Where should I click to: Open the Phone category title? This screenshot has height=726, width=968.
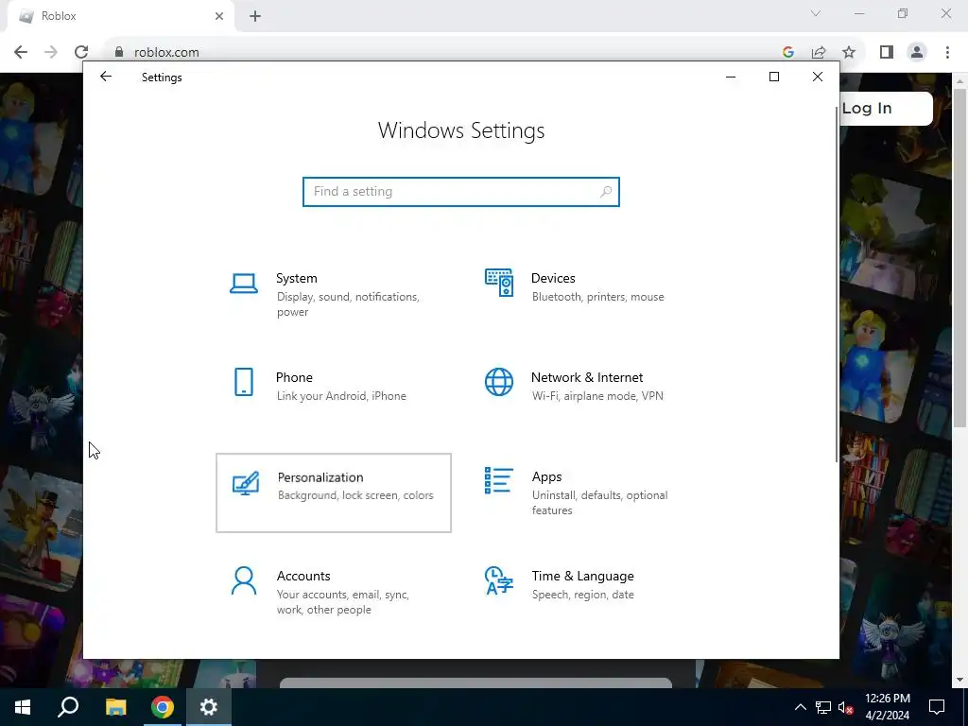(x=294, y=377)
